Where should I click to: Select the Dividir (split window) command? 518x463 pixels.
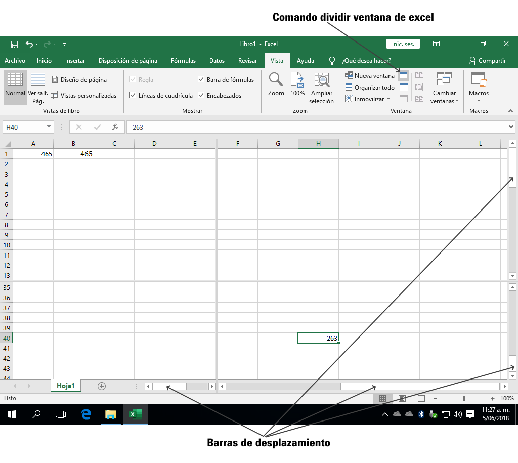point(403,75)
